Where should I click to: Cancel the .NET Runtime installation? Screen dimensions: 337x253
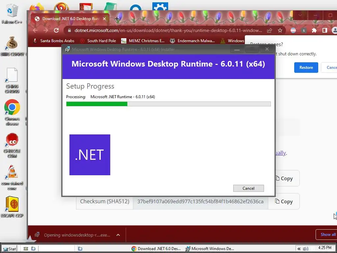[248, 188]
